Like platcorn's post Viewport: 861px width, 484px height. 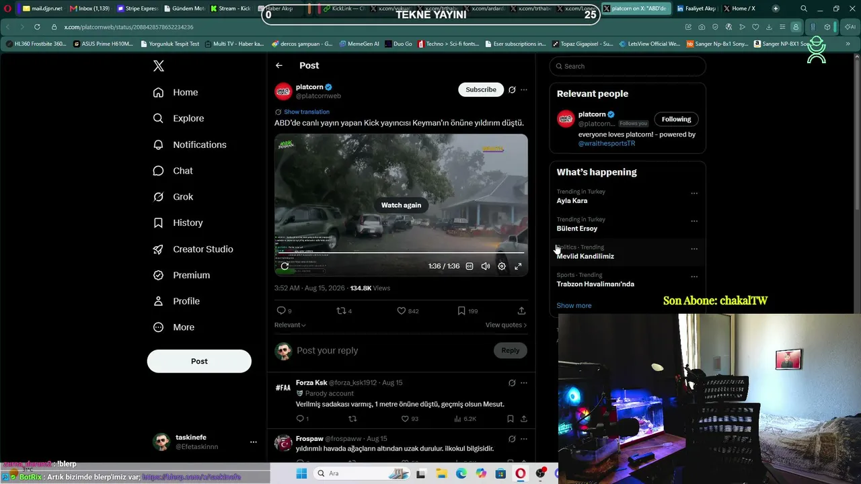(x=402, y=311)
